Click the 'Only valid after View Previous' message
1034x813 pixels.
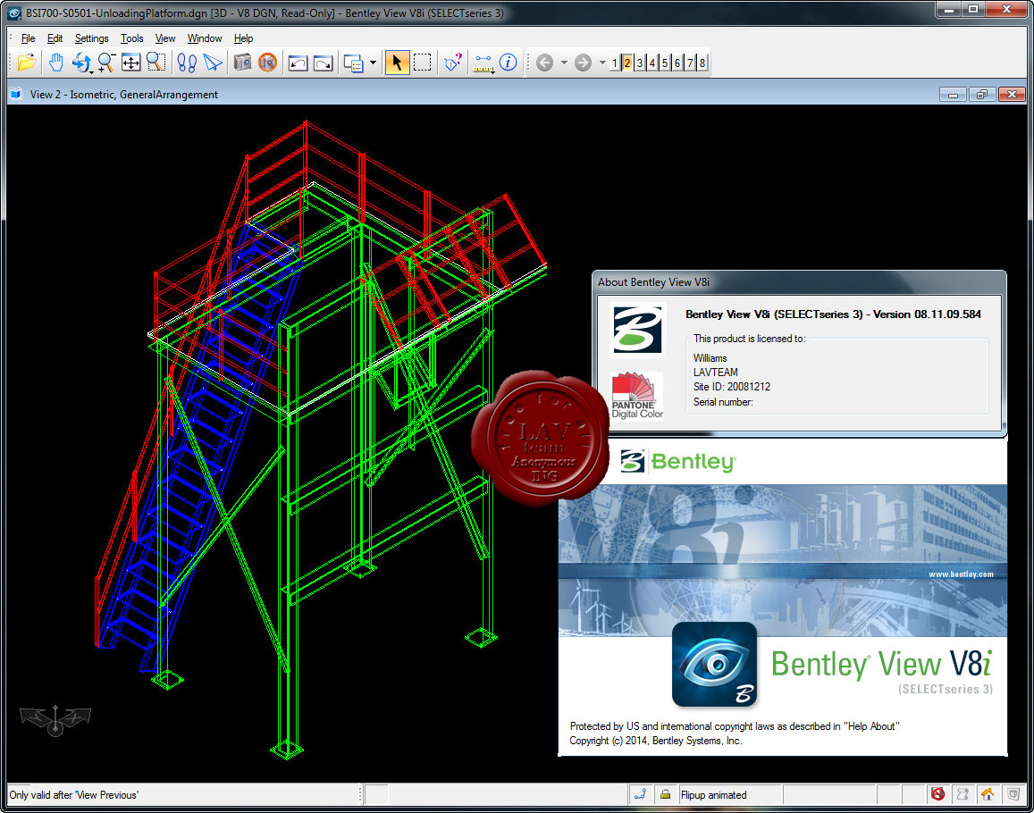pos(74,794)
